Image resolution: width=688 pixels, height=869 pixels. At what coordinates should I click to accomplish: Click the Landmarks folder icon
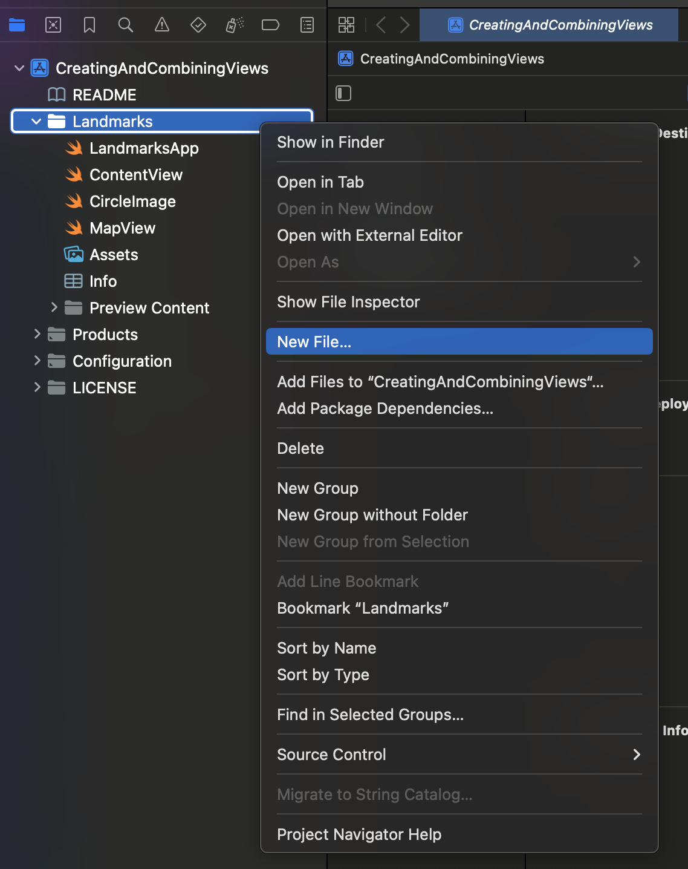57,121
